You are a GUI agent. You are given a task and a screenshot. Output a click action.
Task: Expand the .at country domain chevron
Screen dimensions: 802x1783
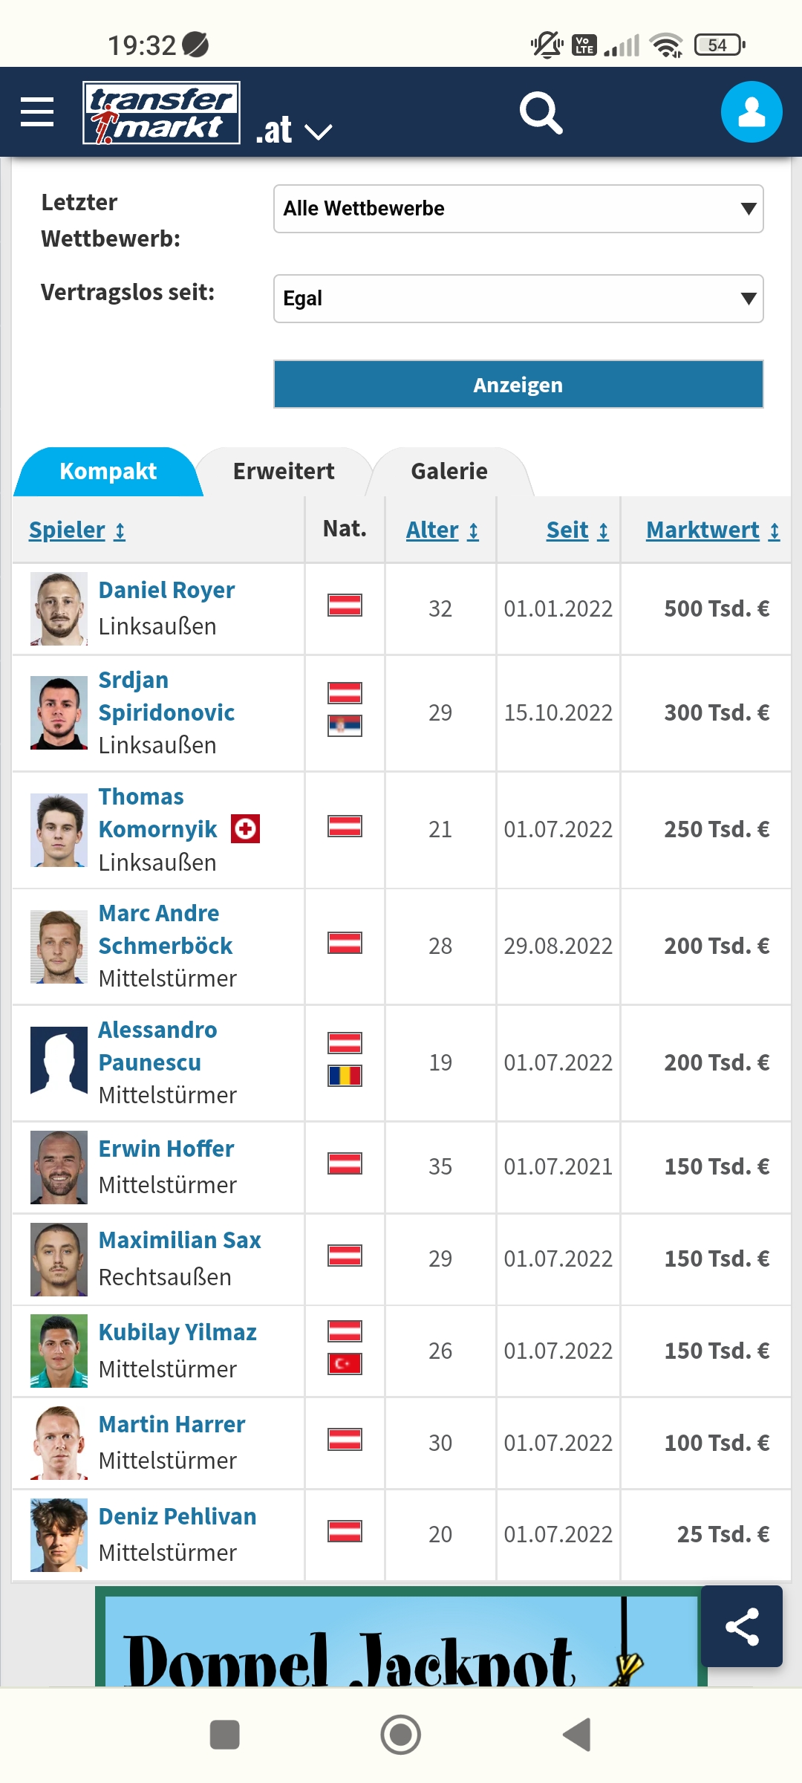click(319, 132)
